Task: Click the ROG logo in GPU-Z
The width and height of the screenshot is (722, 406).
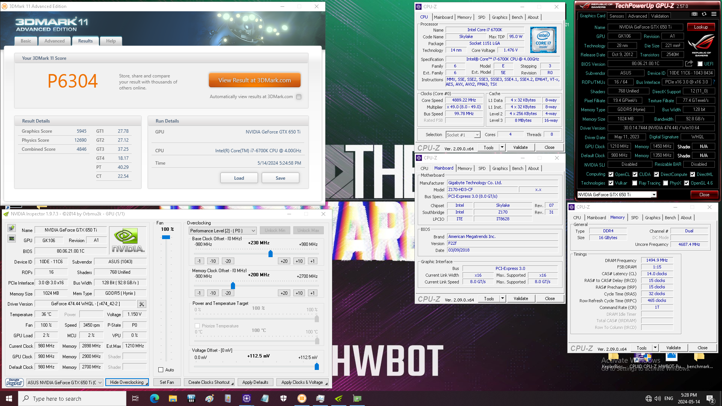Action: coord(701,45)
